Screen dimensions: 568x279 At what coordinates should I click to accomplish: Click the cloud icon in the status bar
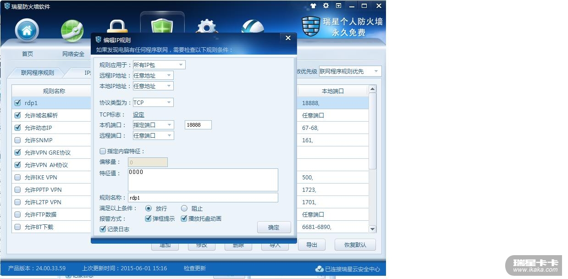320,269
